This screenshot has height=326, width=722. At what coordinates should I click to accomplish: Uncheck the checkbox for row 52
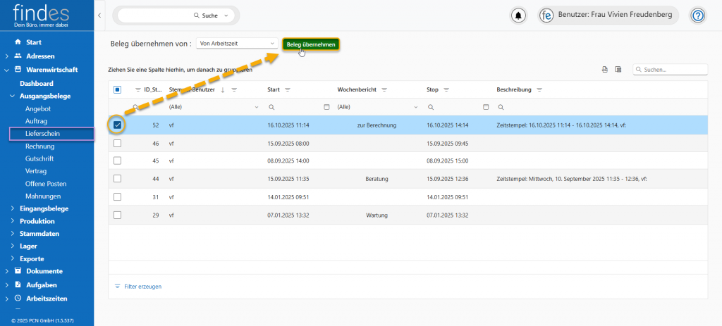[117, 125]
